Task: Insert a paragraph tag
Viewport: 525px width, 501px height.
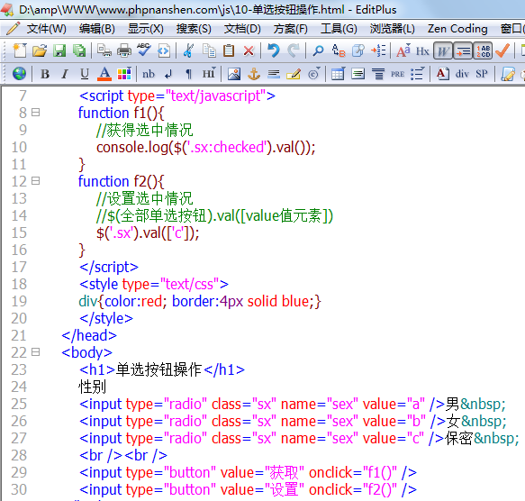Action: [x=188, y=74]
